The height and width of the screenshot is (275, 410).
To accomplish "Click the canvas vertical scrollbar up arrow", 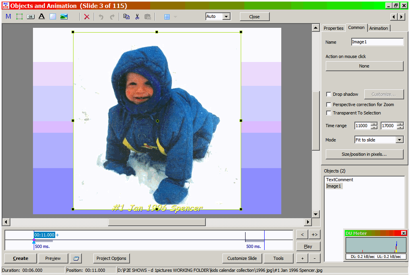I will tap(316, 28).
